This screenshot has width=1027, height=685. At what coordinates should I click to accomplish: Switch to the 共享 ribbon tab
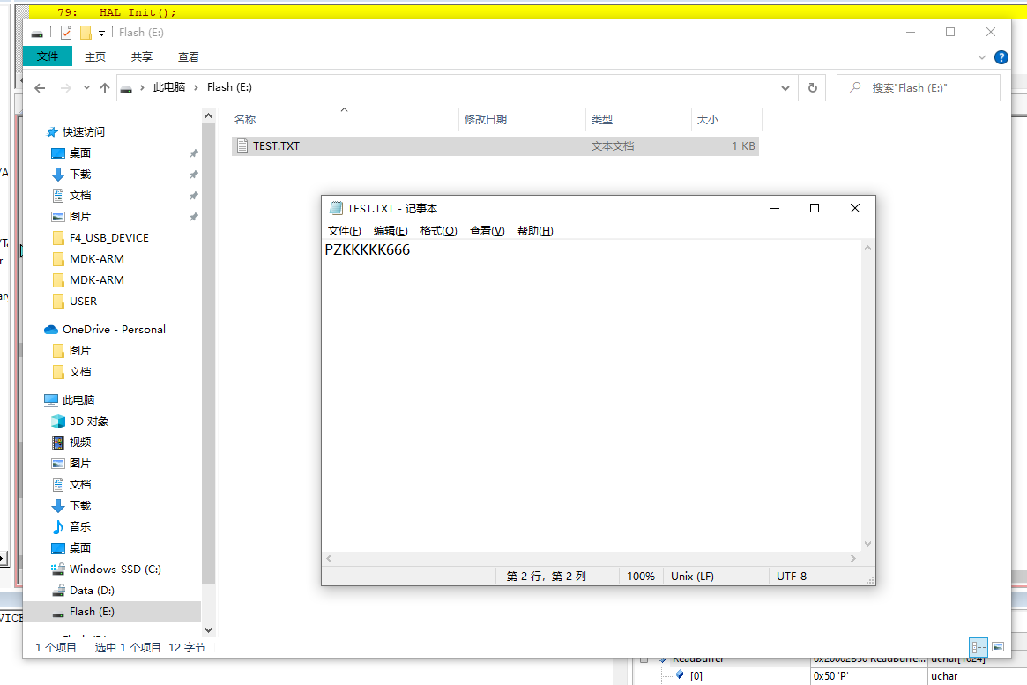pos(141,57)
